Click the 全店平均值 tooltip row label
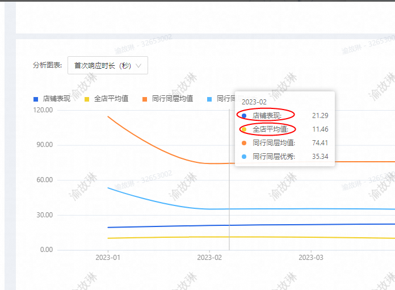 (x=271, y=129)
